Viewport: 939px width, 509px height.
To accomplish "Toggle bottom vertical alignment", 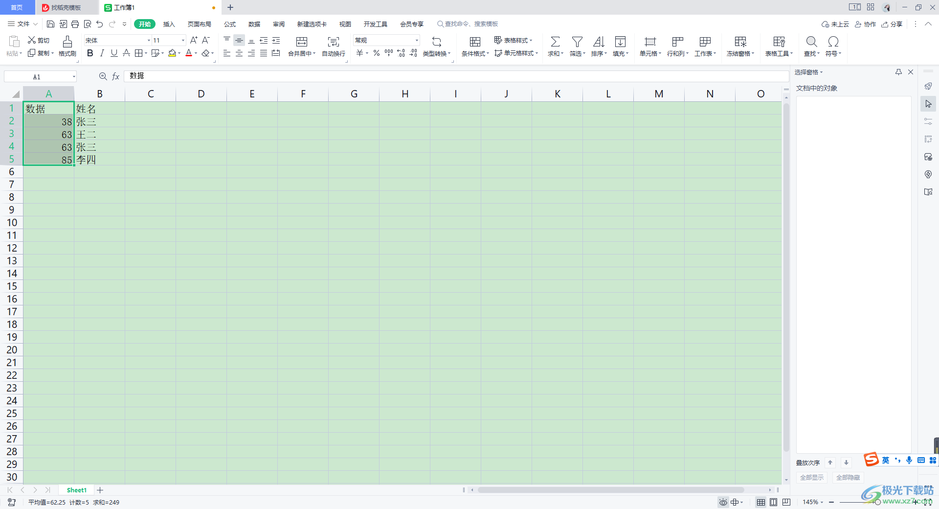I will click(x=251, y=40).
